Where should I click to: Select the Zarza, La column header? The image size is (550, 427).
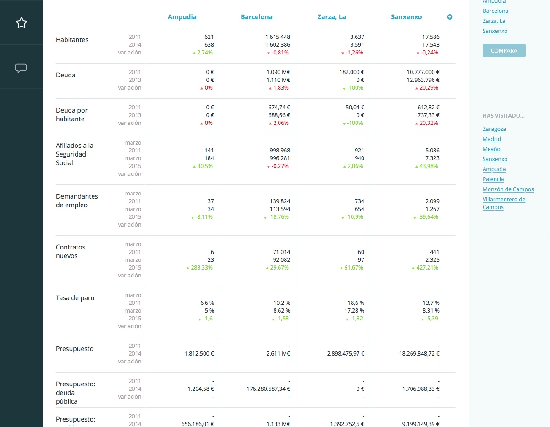331,17
